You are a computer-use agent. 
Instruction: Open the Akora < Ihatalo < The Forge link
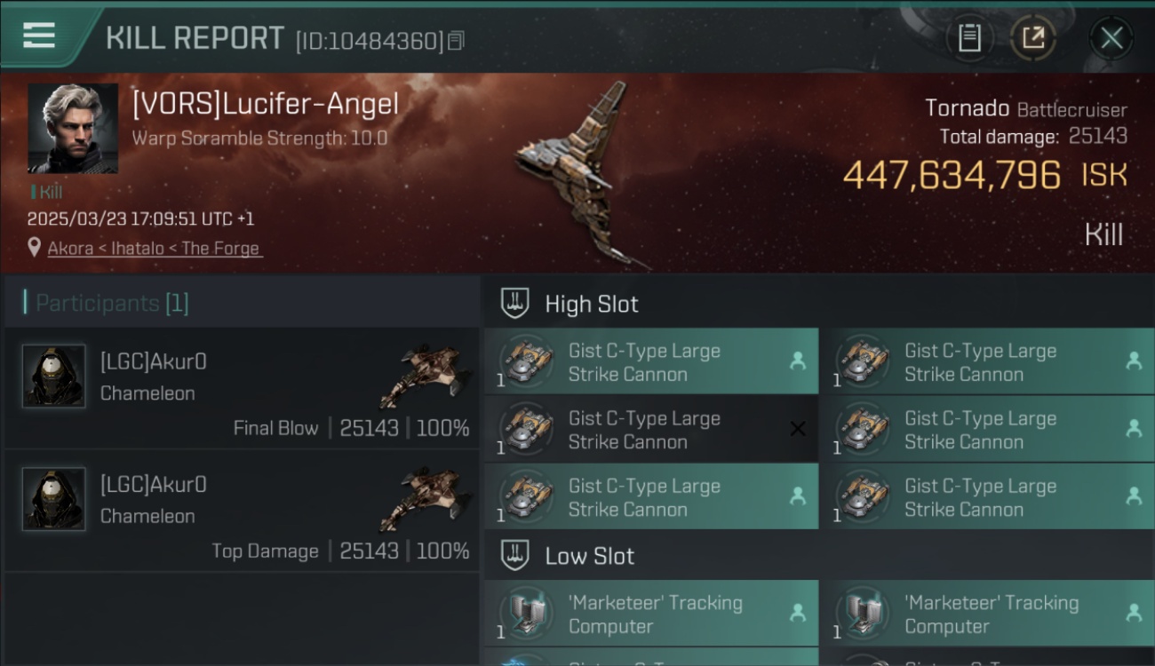[155, 249]
